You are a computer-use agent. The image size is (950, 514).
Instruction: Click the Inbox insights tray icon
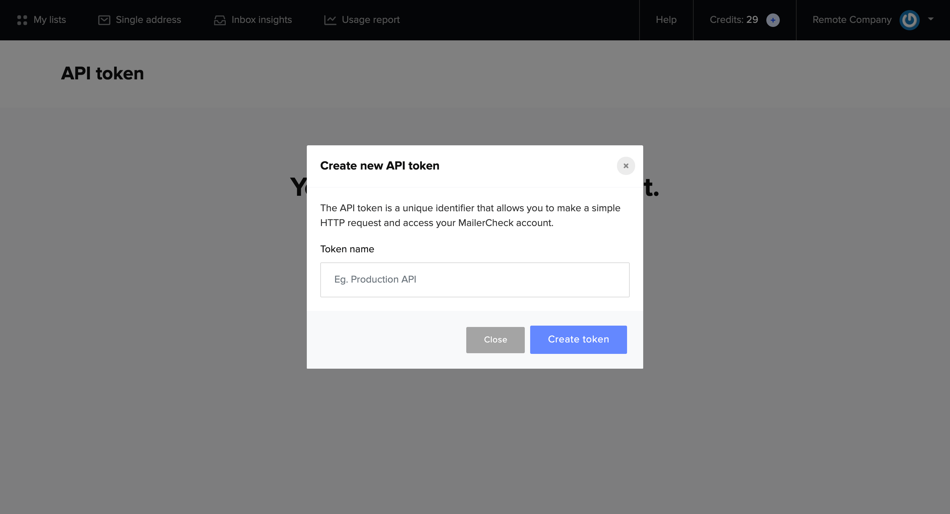click(x=220, y=20)
